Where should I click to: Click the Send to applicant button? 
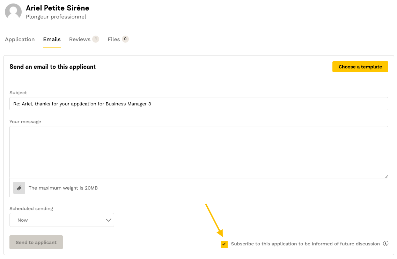point(36,242)
